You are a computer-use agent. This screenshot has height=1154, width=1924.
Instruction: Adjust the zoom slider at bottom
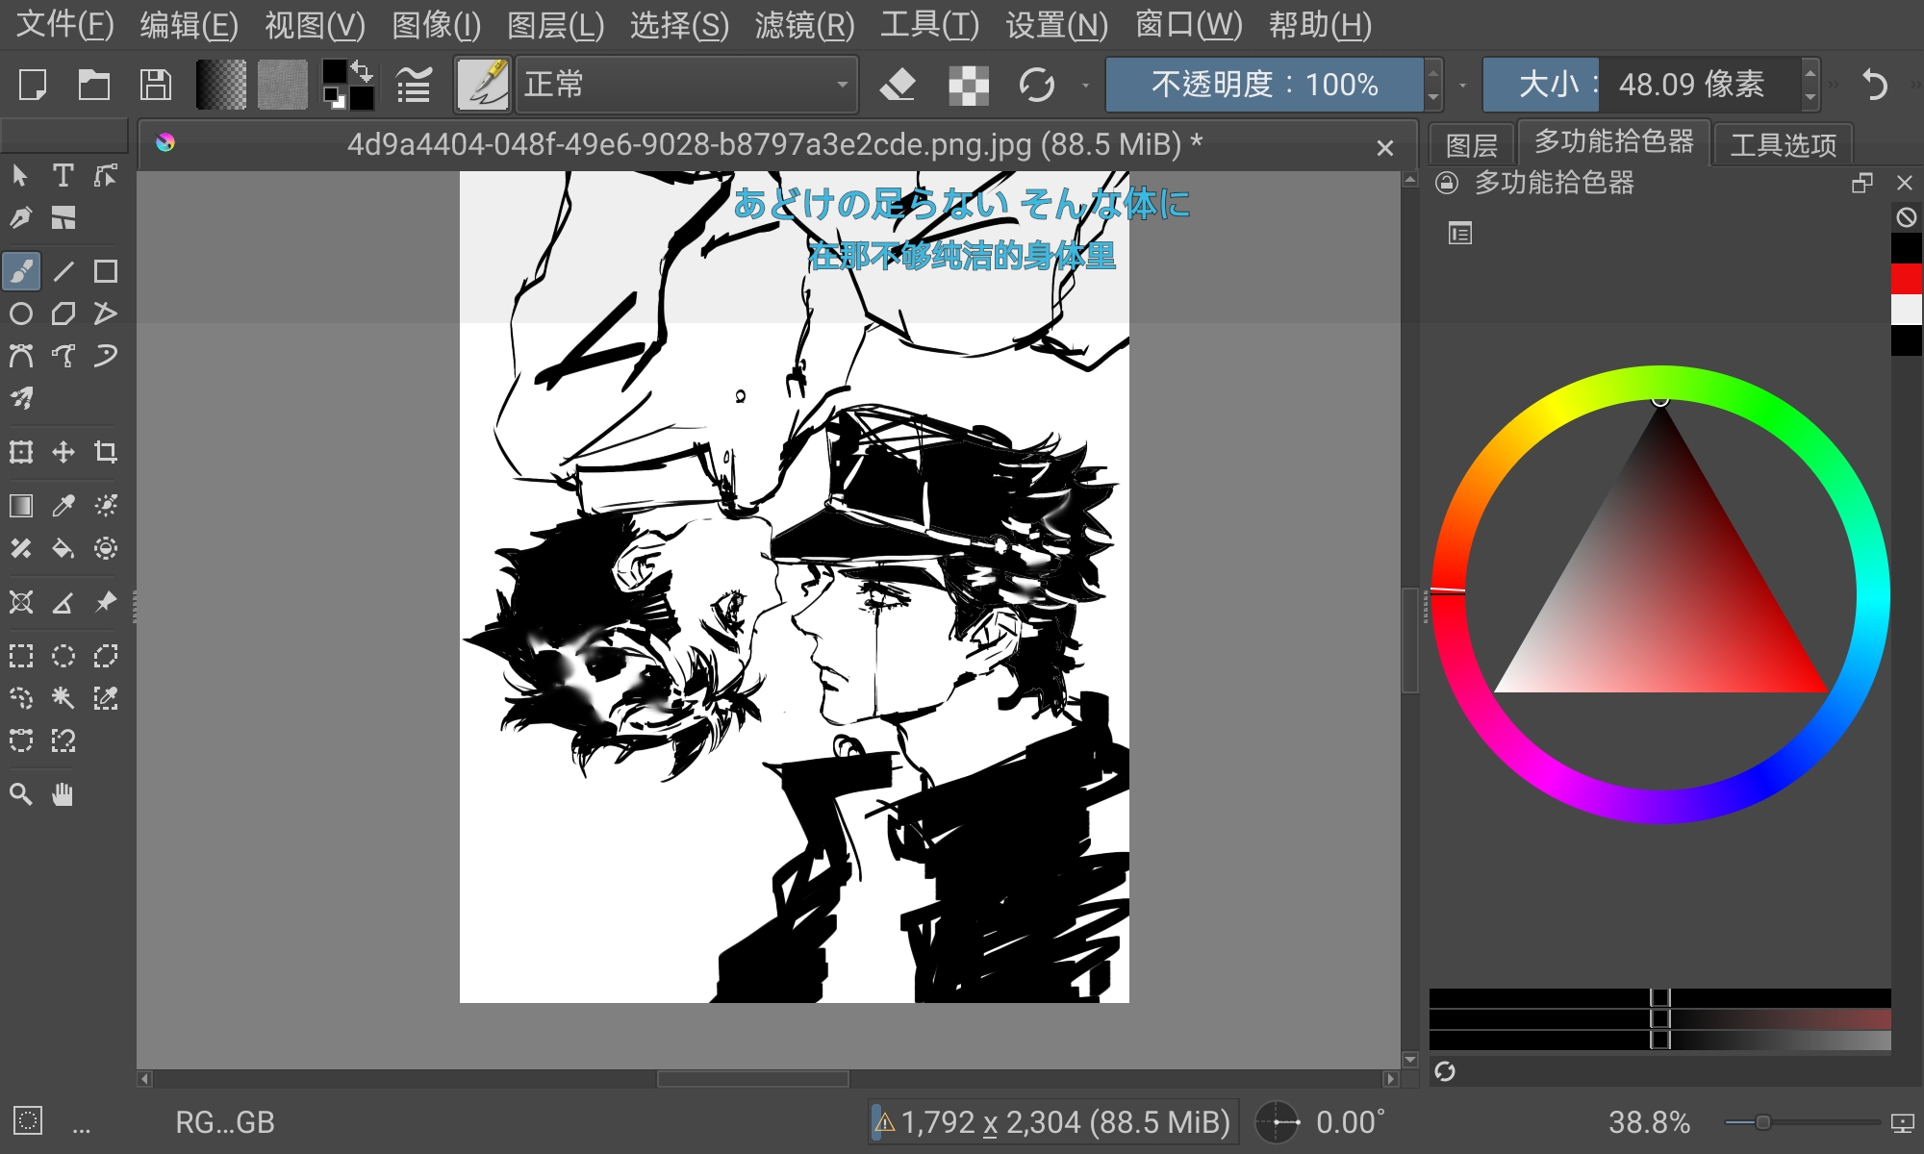coord(1801,1122)
